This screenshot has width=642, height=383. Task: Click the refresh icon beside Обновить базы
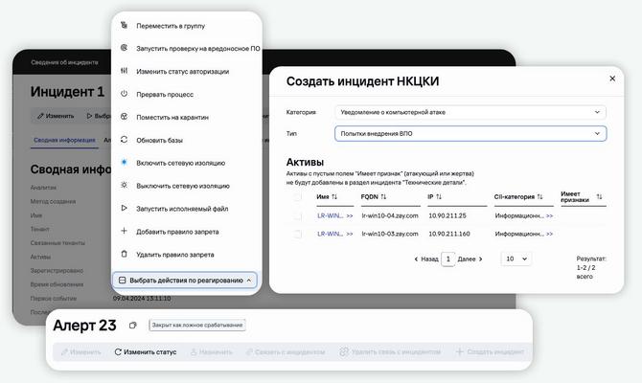[x=124, y=140]
